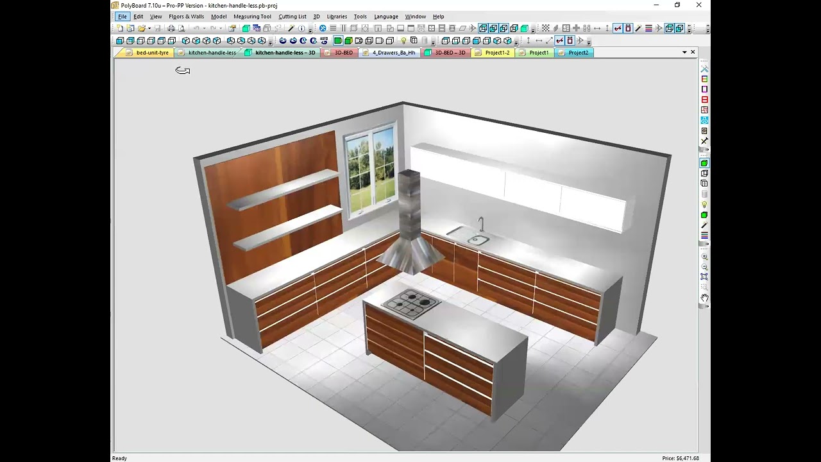Open the Libraries menu
Screen dimensions: 821x462
click(x=337, y=17)
